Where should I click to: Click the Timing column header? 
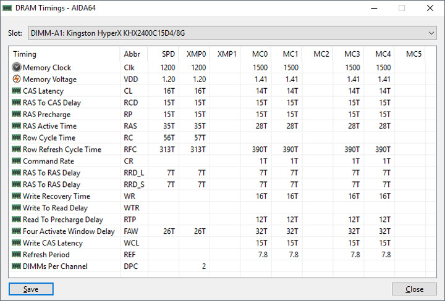25,54
